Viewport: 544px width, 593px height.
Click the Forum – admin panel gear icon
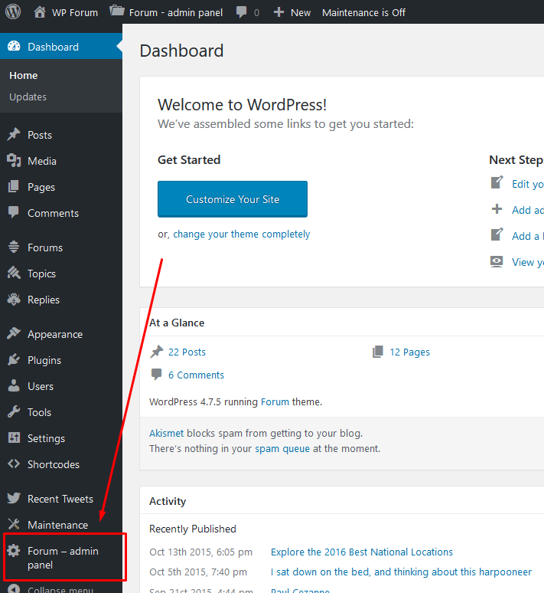point(14,551)
